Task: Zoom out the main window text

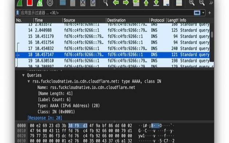Action: click(x=202, y=3)
